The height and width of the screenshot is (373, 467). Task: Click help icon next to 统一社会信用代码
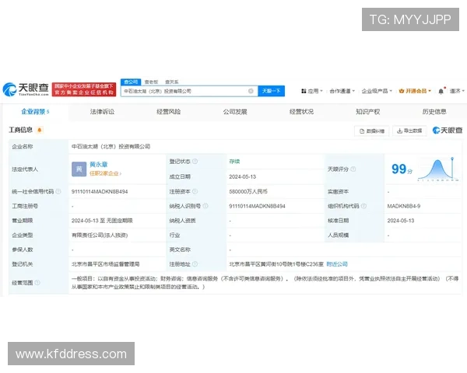click(x=58, y=191)
